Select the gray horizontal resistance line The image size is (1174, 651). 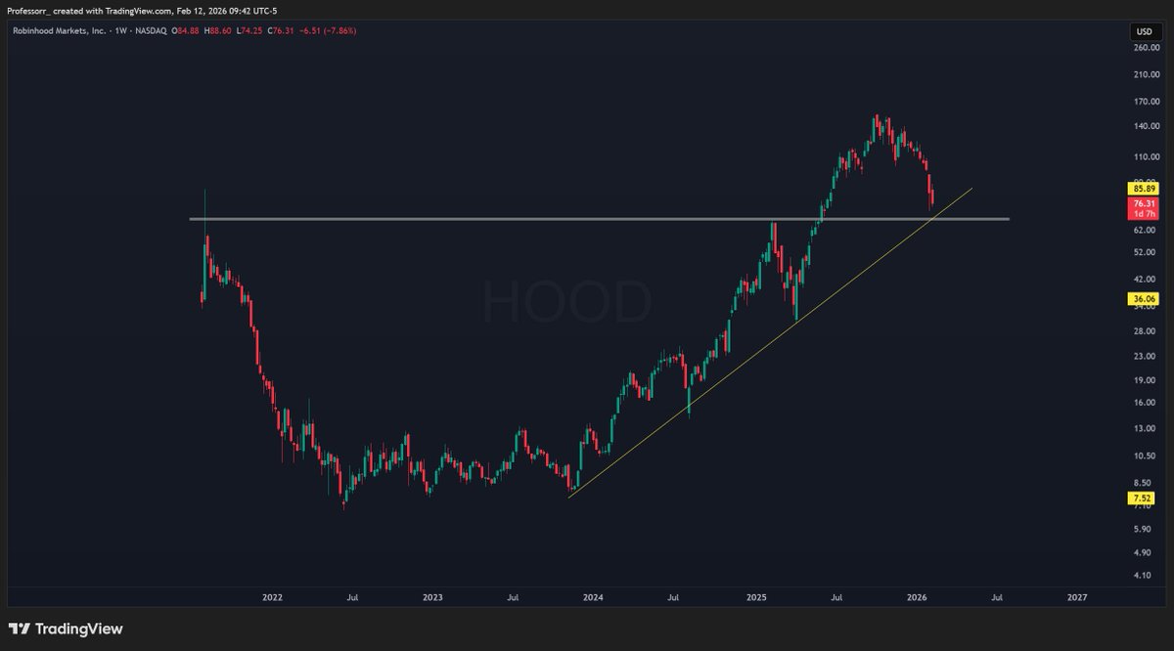[599, 219]
